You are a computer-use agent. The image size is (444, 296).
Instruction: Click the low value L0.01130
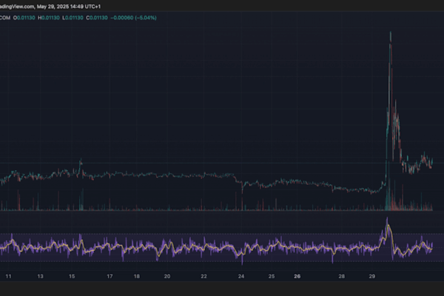[x=73, y=18]
